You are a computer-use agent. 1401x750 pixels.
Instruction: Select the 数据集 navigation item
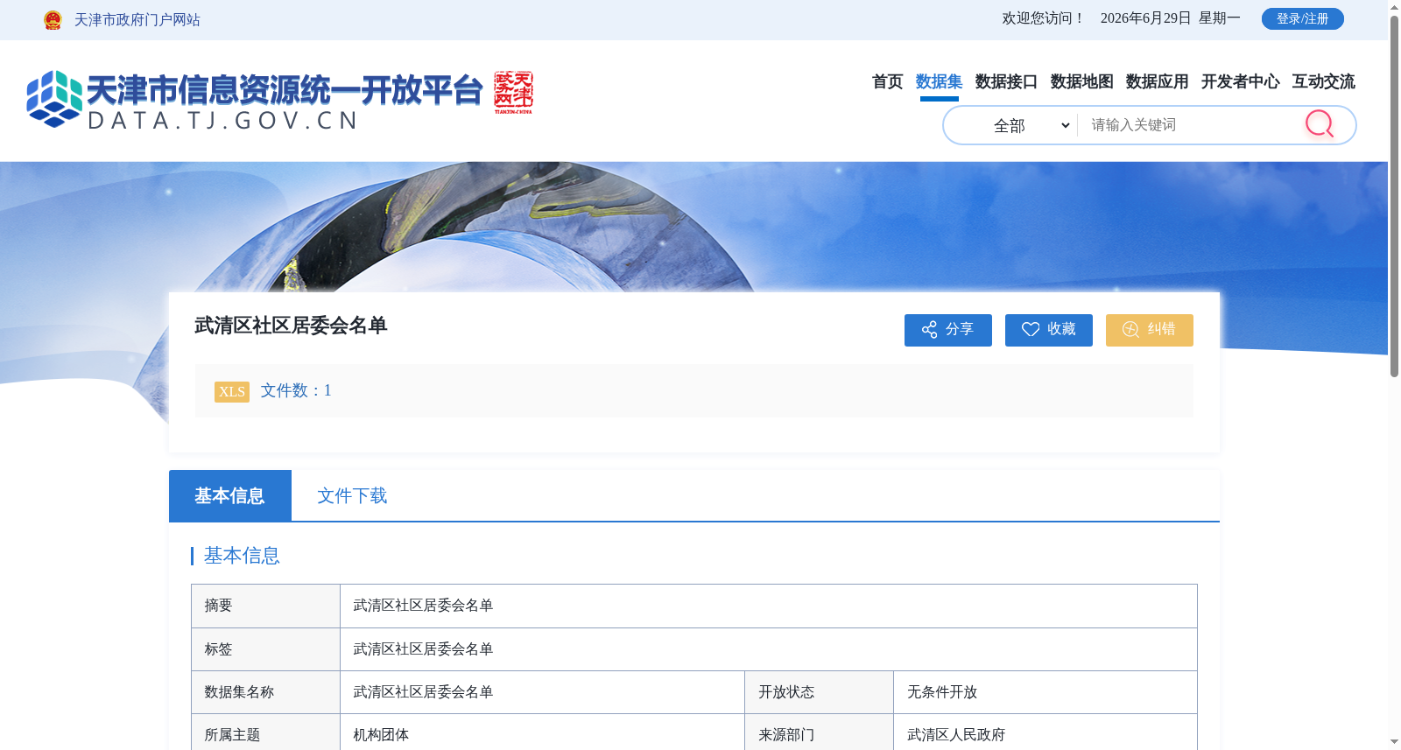pyautogui.click(x=939, y=81)
